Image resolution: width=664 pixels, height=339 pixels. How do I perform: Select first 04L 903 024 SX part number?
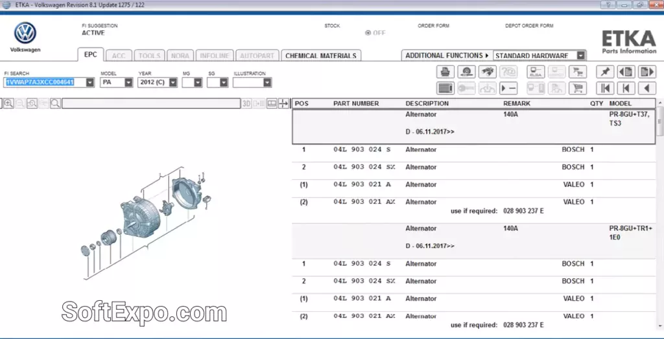364,167
